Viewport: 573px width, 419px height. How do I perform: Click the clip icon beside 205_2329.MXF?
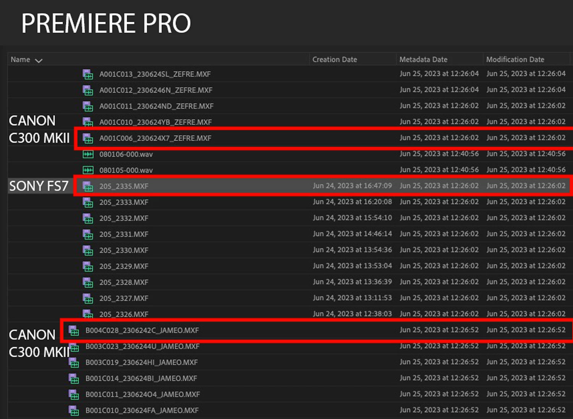(x=88, y=266)
